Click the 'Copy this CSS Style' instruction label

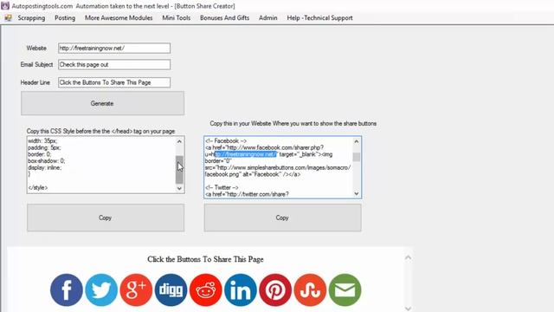click(101, 131)
